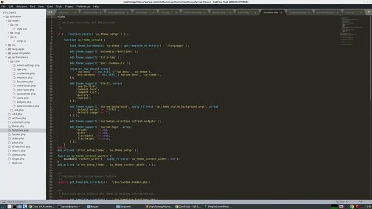This screenshot has height=209, width=372.
Task: Open script.js in the sidebar
Action: click(22, 41)
